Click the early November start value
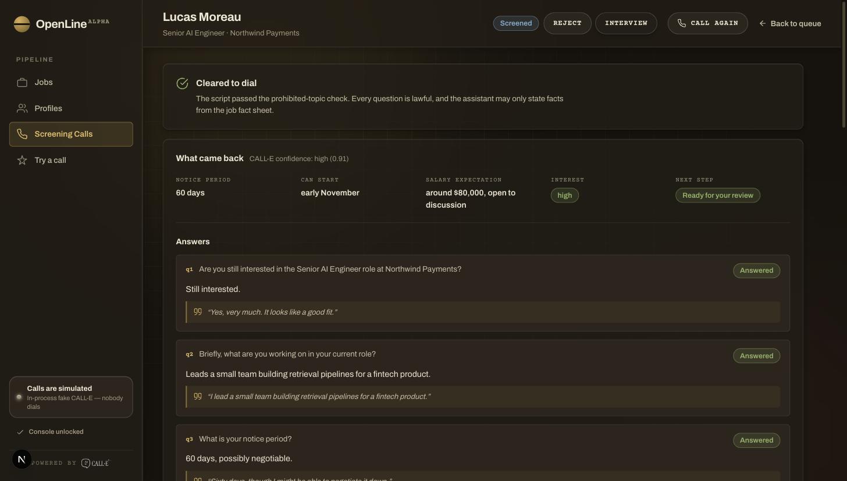 click(x=330, y=193)
